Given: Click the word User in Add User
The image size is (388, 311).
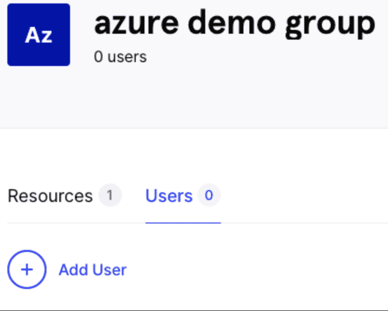Looking at the screenshot, I should pos(110,270).
